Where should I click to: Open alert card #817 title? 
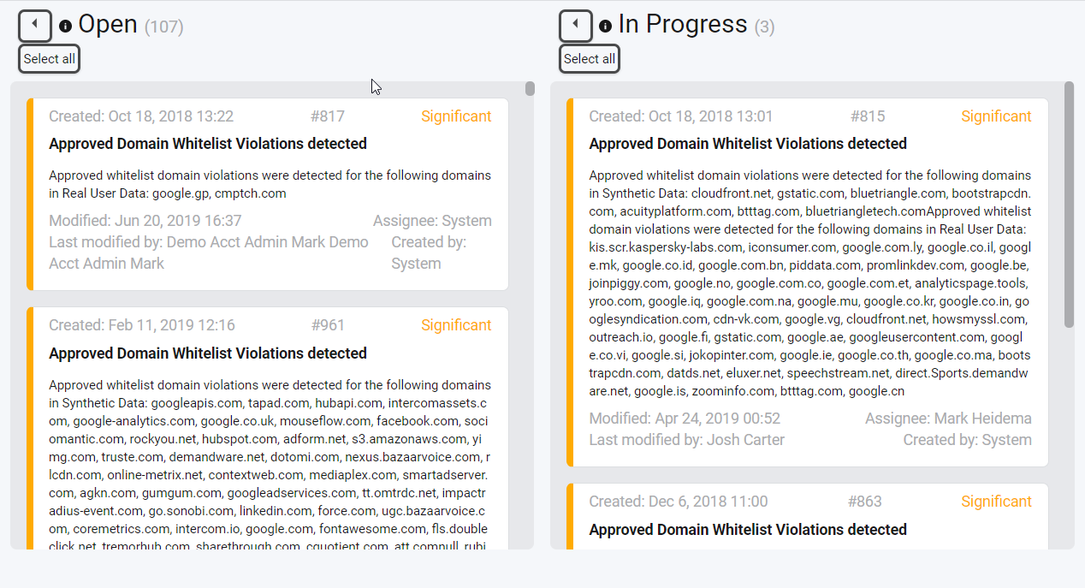tap(208, 144)
